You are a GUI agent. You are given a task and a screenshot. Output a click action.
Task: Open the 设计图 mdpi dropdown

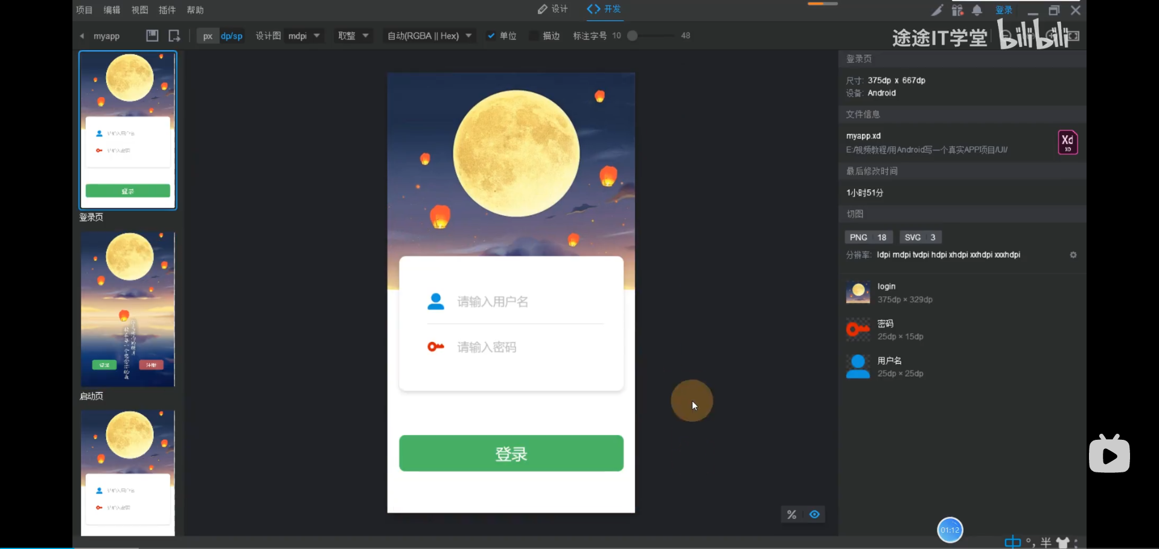305,36
